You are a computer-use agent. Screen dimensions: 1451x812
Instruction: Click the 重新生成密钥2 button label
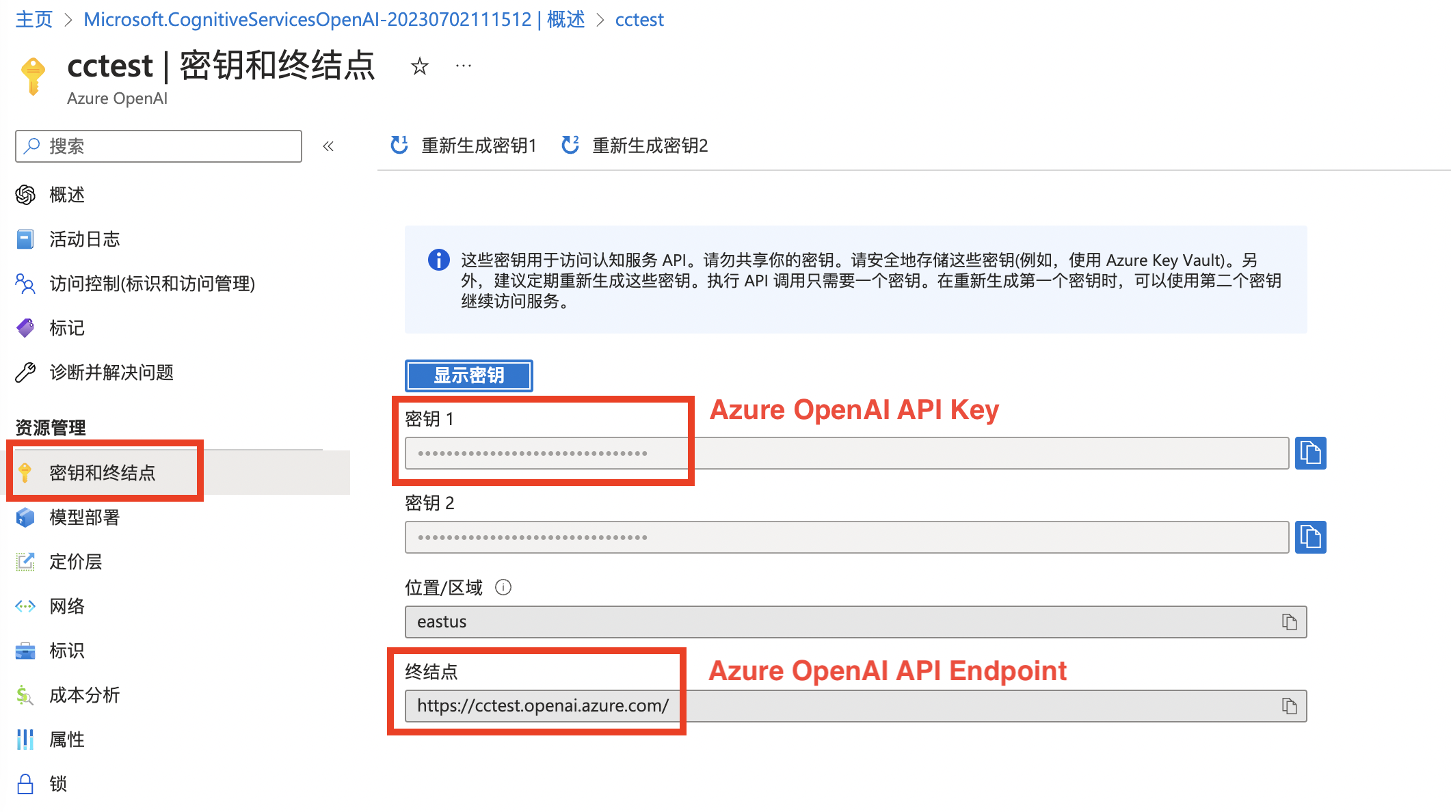[x=650, y=146]
